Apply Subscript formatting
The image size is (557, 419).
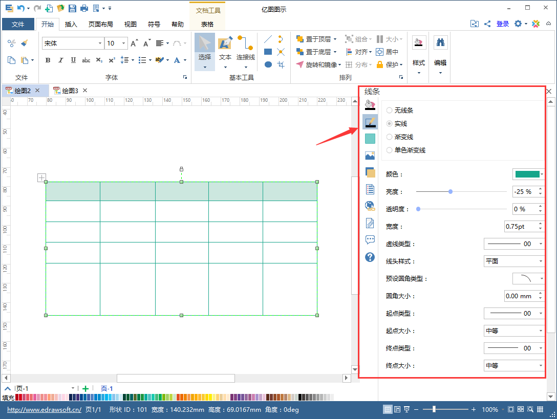pyautogui.click(x=99, y=60)
